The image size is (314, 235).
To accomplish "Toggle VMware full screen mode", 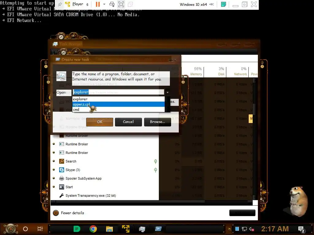I will [x=121, y=4].
